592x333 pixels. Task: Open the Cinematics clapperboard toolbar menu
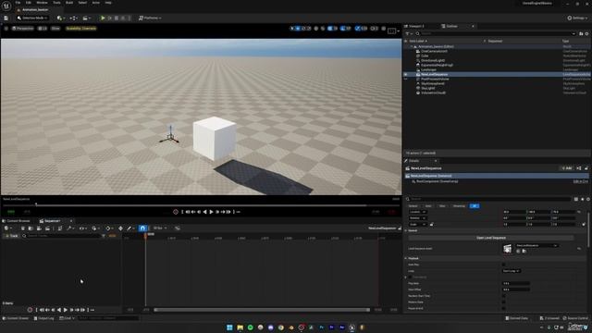(x=86, y=18)
